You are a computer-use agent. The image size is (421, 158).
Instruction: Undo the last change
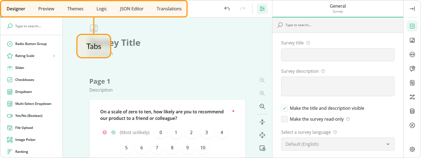[x=227, y=8]
